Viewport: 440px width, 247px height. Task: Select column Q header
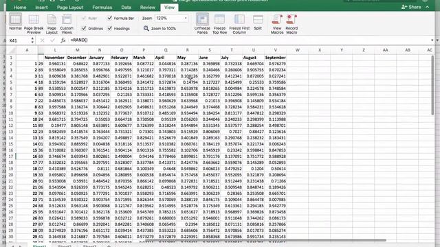coord(166,50)
